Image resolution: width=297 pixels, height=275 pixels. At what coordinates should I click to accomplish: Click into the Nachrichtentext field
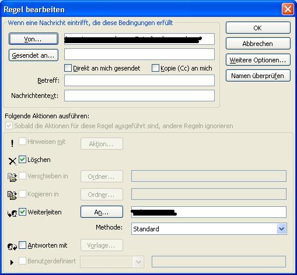tap(139, 96)
